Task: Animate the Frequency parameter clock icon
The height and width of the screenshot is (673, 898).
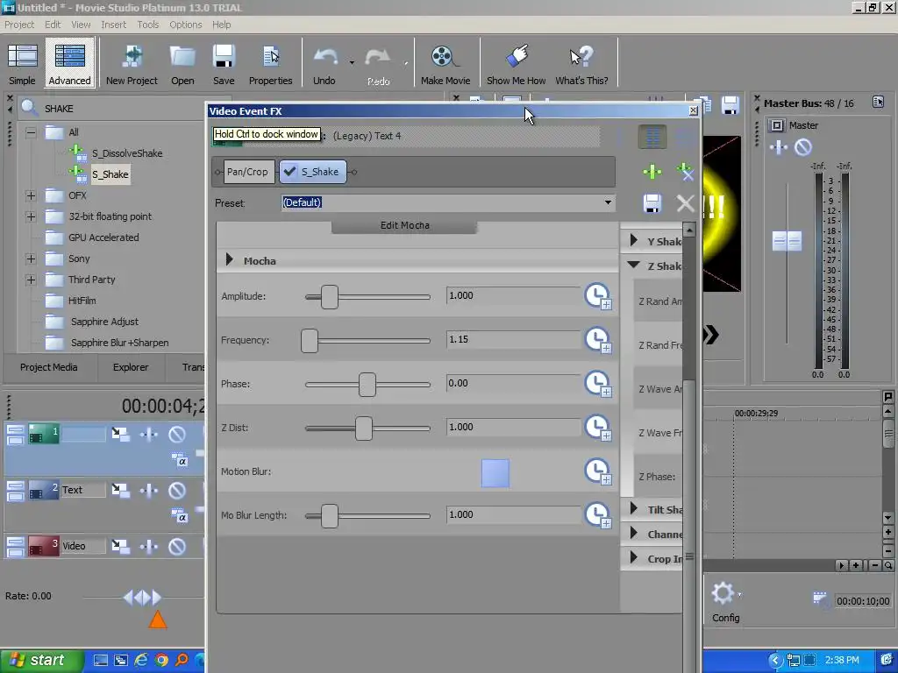Action: (598, 340)
